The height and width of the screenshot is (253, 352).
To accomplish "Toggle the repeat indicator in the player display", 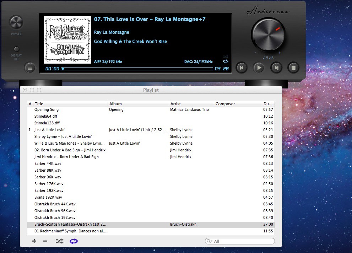I will [226, 61].
